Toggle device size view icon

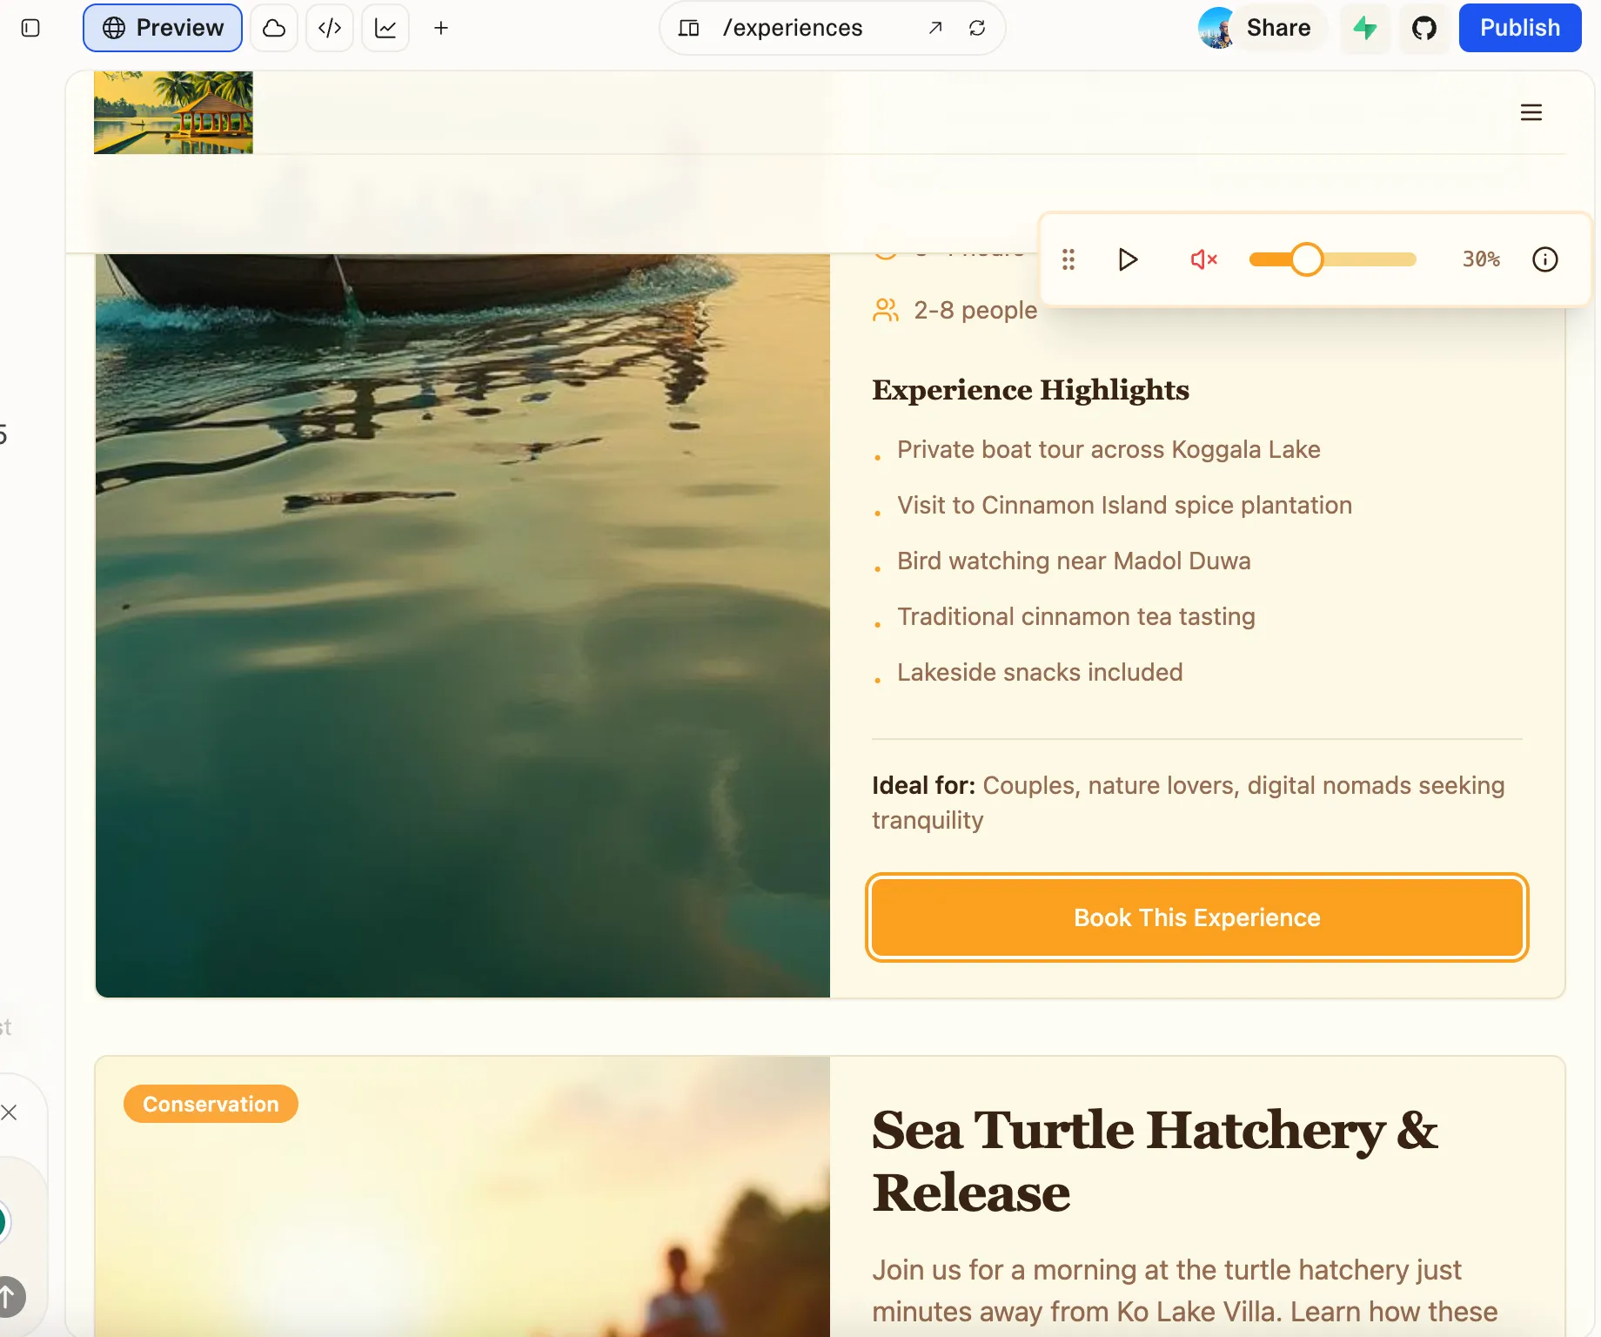point(688,28)
